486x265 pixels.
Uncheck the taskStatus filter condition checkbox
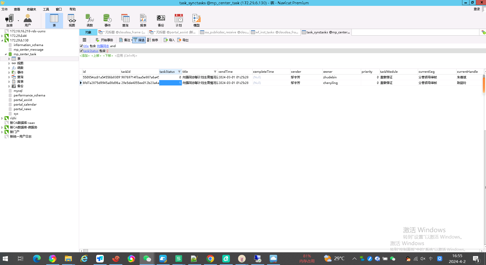(81, 51)
